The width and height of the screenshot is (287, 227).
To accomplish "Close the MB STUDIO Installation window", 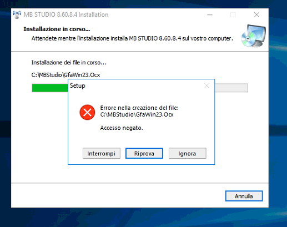I will click(256, 14).
